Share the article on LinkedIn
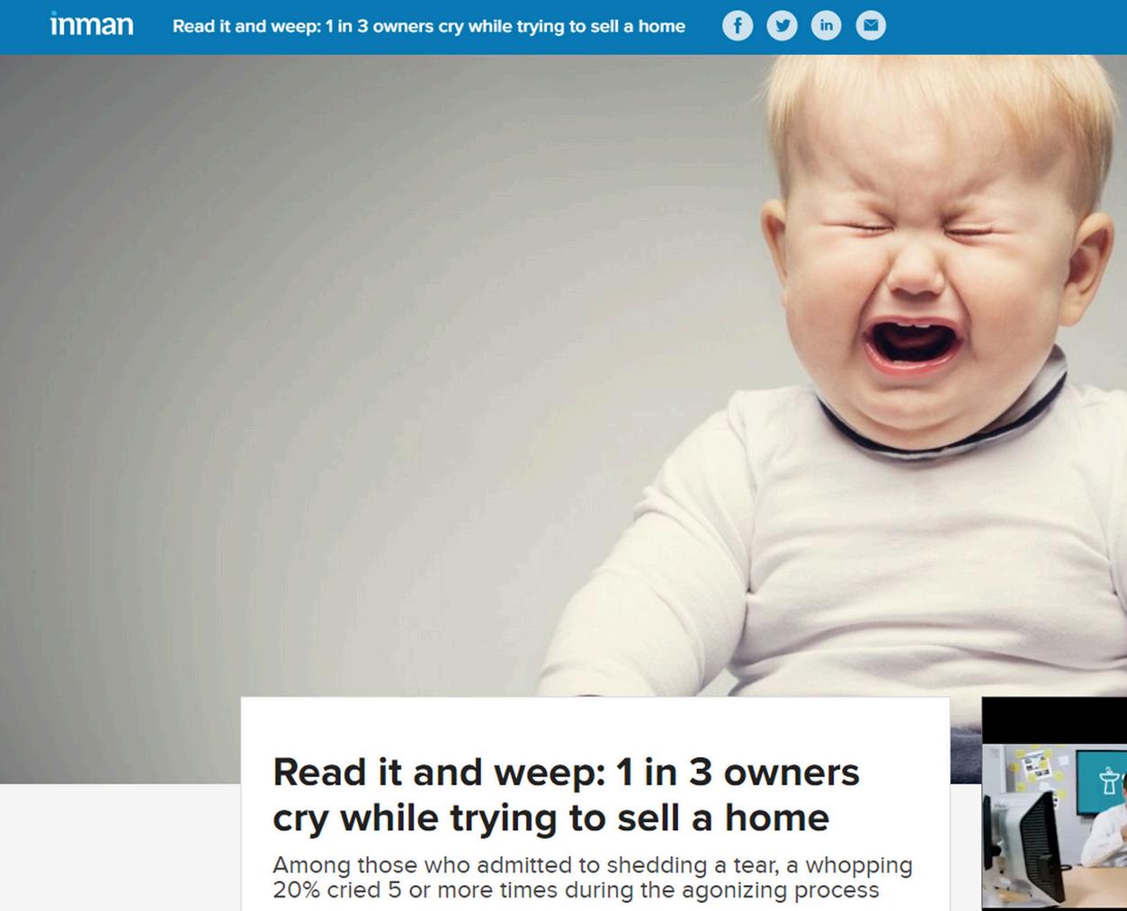1127x911 pixels. (x=826, y=26)
